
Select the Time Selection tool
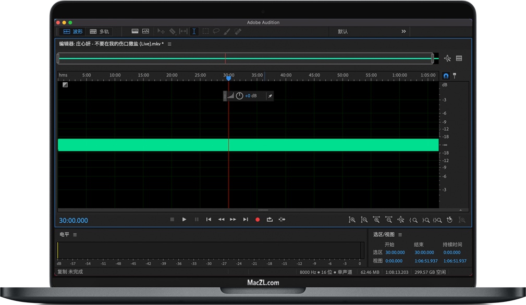click(194, 31)
